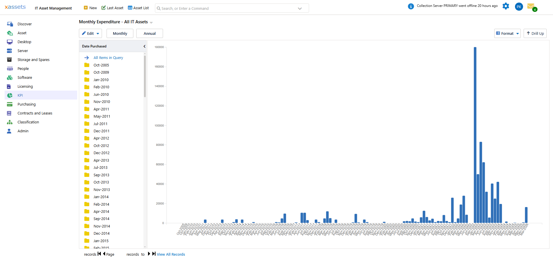The height and width of the screenshot is (262, 553).
Task: Switch the chart to Monthly view
Action: 120,33
